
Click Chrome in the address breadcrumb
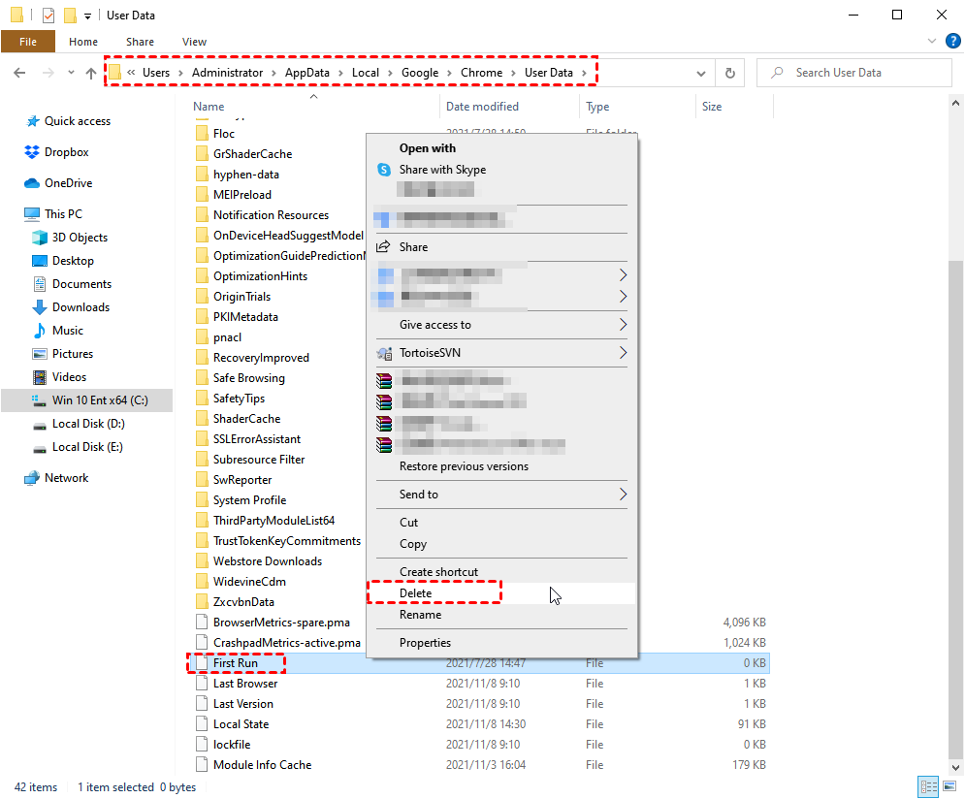pyautogui.click(x=481, y=73)
